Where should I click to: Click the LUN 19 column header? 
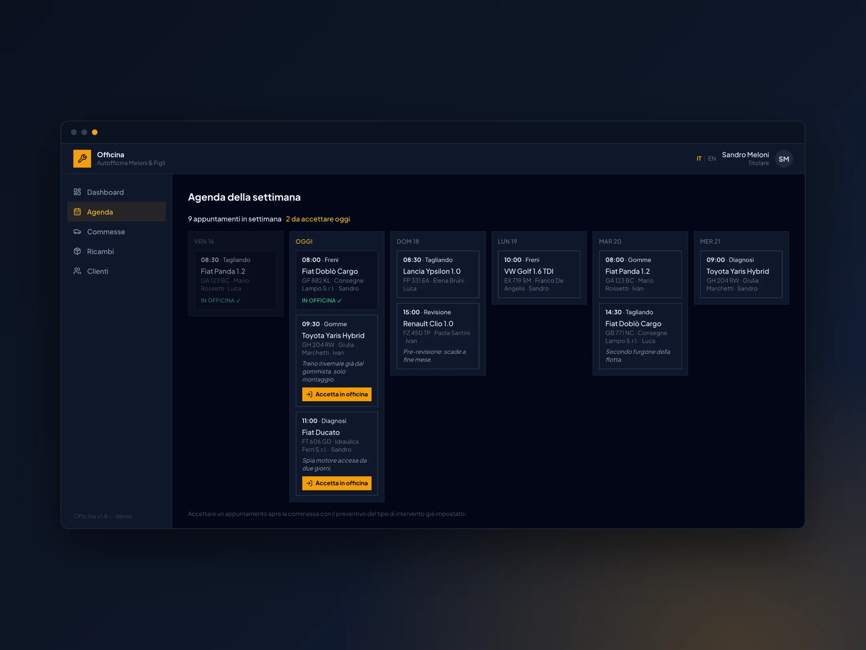(507, 241)
